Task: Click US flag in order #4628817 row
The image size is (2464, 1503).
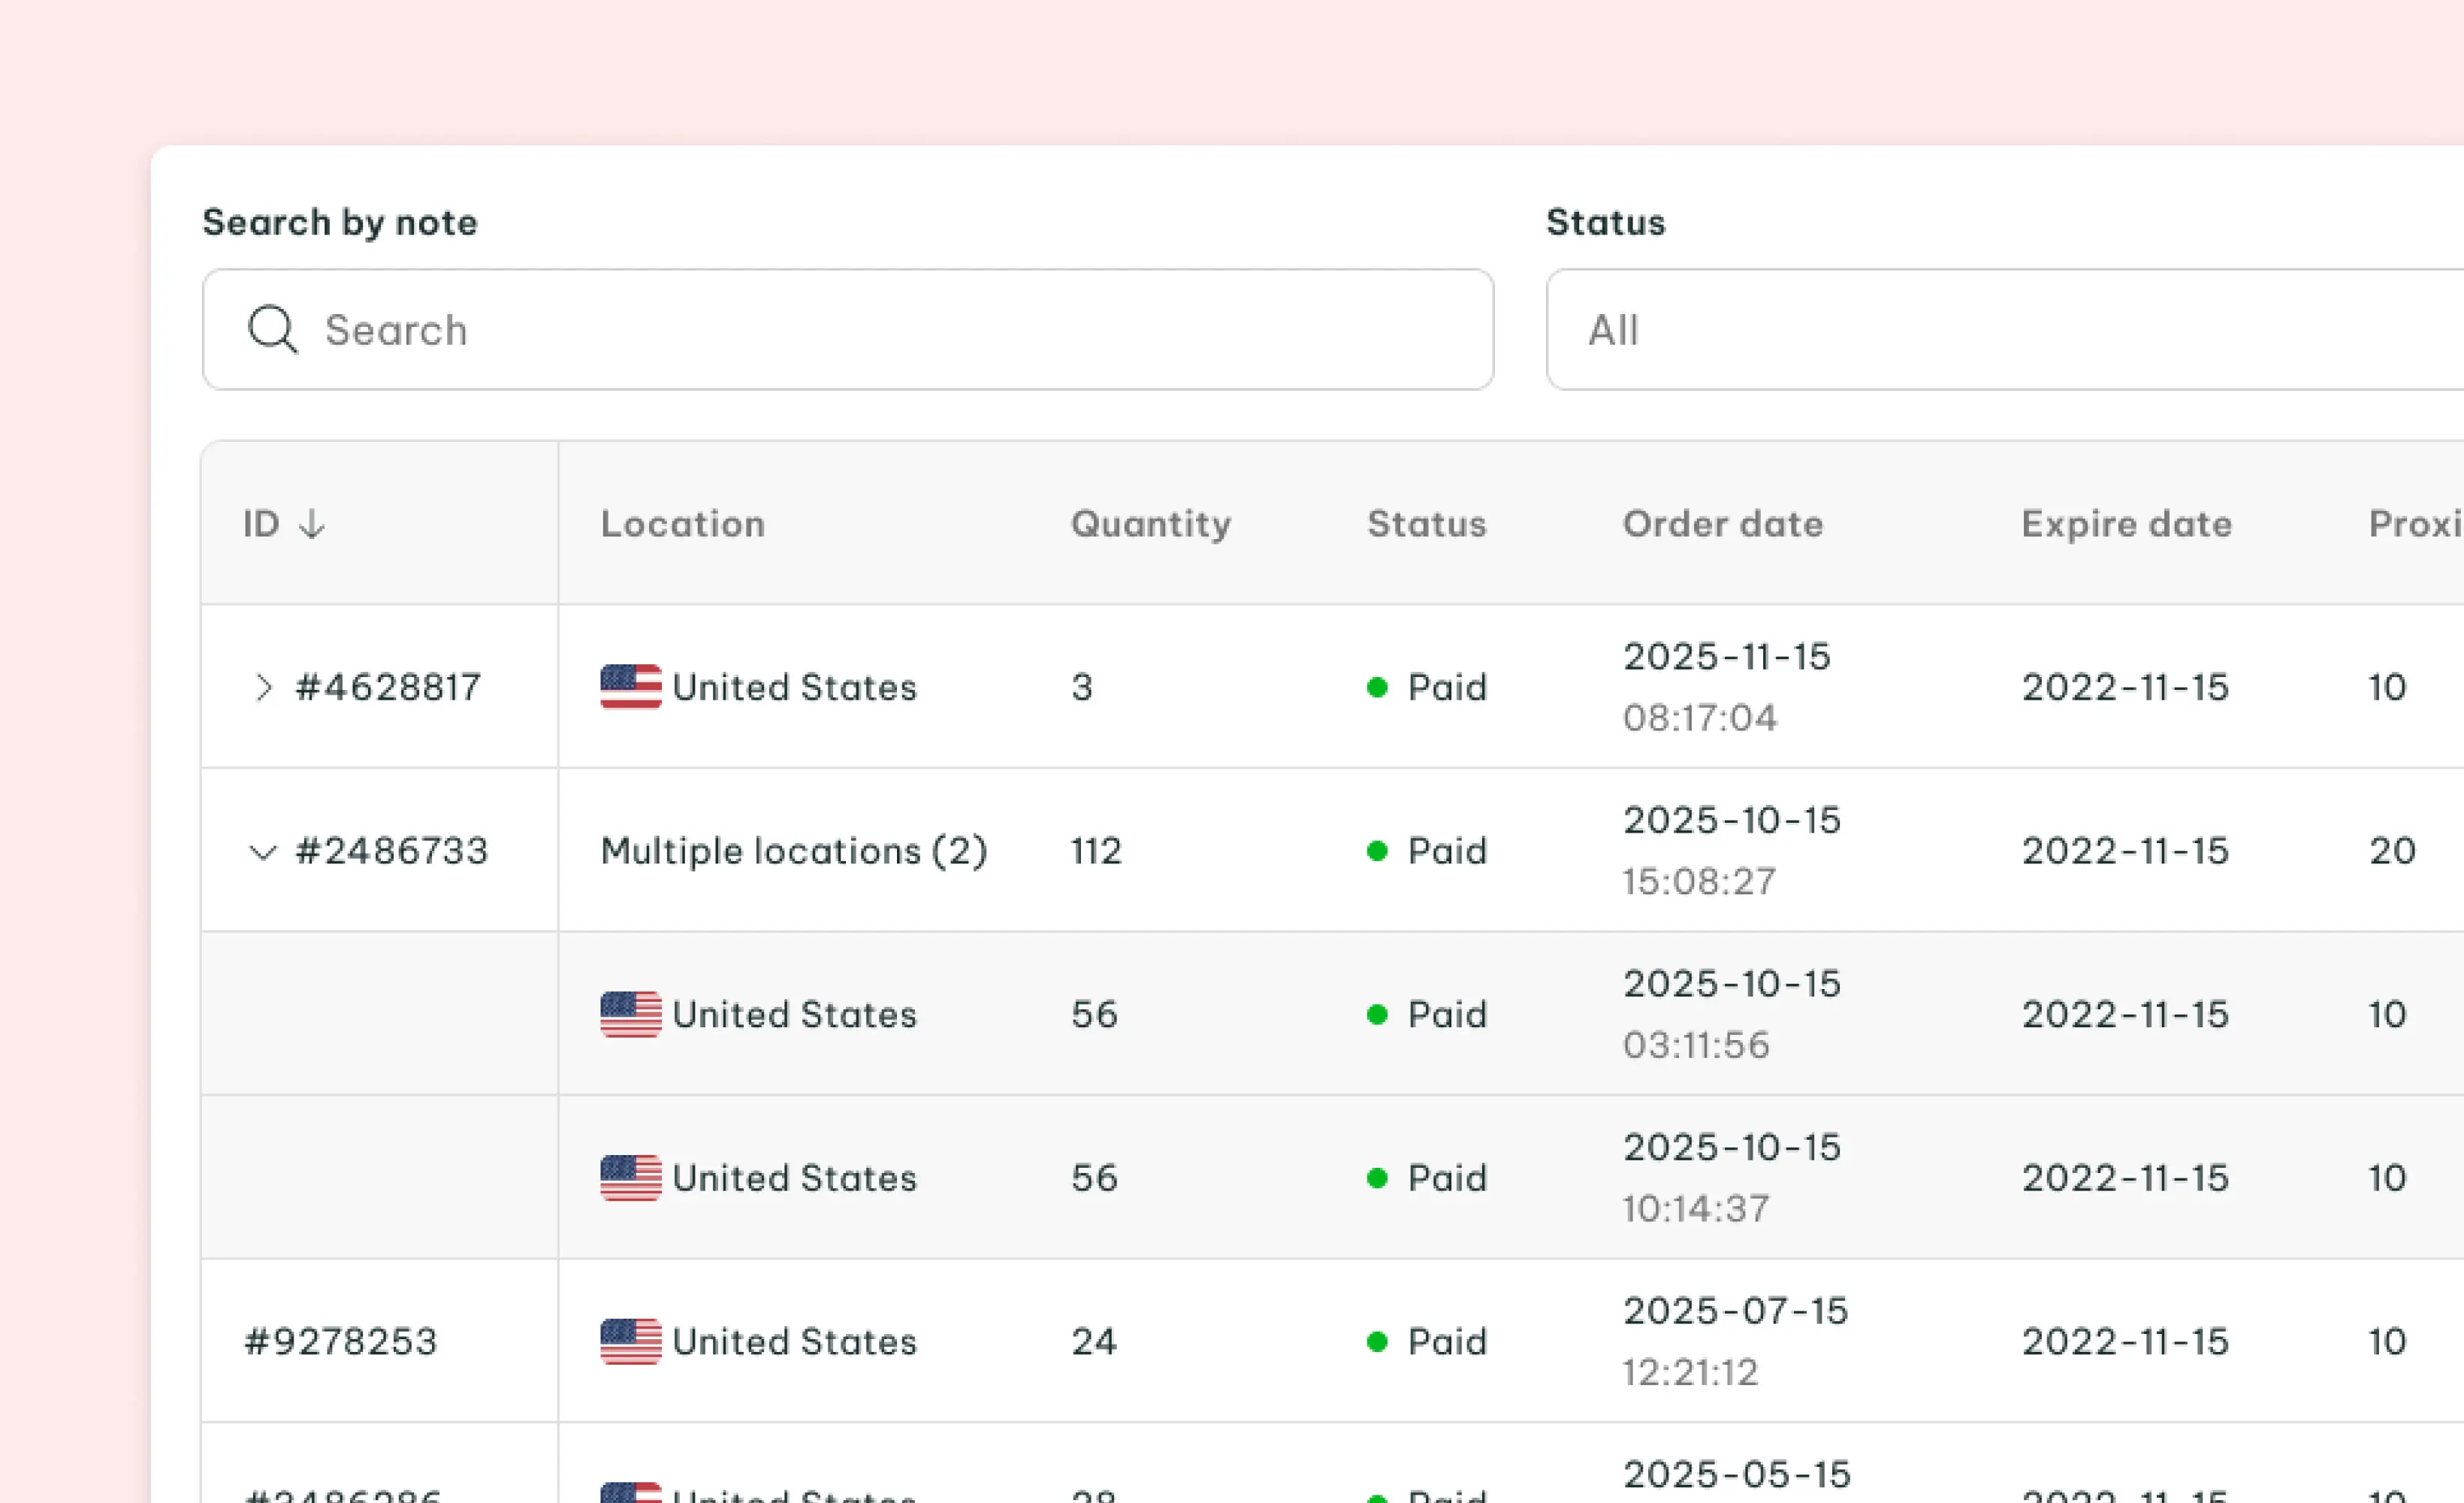Action: click(630, 686)
